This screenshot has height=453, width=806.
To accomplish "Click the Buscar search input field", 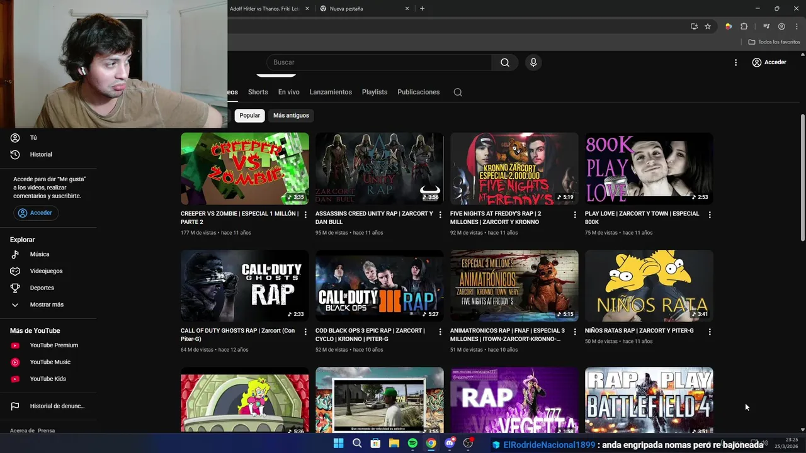I will [x=379, y=62].
